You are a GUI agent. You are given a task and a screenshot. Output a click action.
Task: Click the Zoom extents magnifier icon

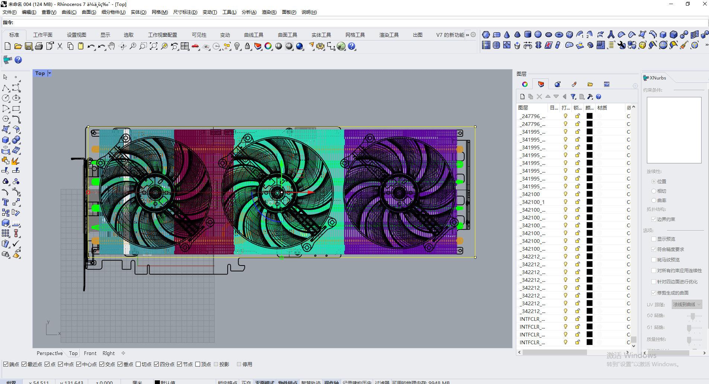153,46
